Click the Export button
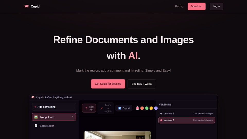Image resolution: width=247 pixels, height=139 pixels. point(124,108)
